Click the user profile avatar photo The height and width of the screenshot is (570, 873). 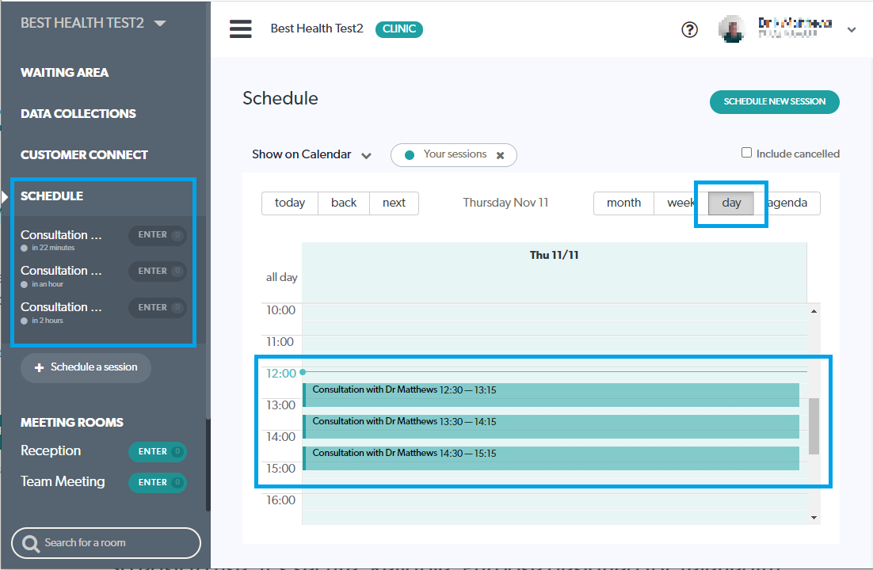coord(731,28)
